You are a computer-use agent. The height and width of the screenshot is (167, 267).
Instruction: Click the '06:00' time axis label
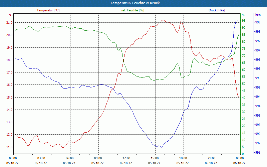click(x=70, y=158)
